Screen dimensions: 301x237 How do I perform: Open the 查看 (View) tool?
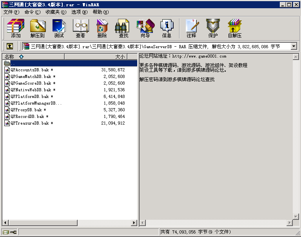80,28
